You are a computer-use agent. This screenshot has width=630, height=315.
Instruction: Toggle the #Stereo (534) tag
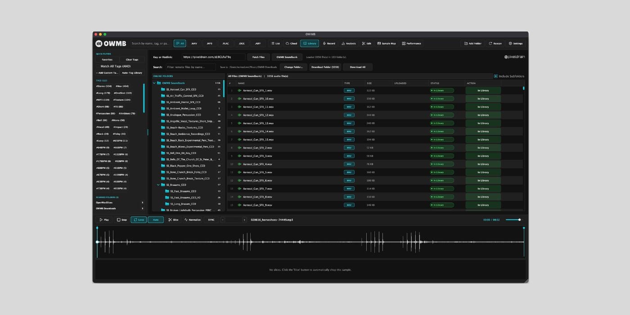pos(104,86)
